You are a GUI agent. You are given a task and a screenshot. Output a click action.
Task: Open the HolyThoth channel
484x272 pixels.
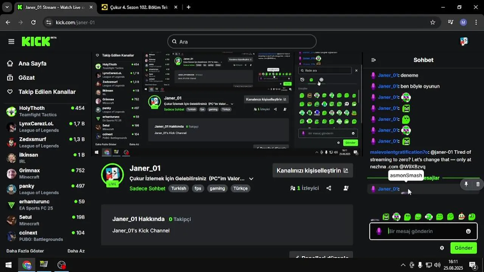tap(45, 111)
